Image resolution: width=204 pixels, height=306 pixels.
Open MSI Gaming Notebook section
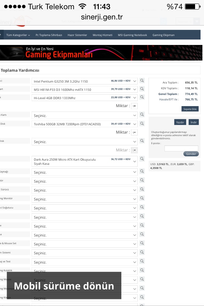132,35
